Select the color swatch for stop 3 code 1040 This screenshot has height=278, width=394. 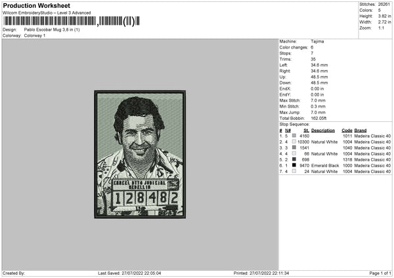(294, 148)
